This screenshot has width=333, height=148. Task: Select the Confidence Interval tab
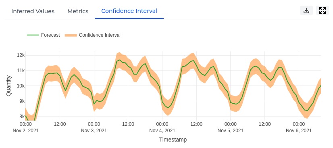tap(129, 11)
